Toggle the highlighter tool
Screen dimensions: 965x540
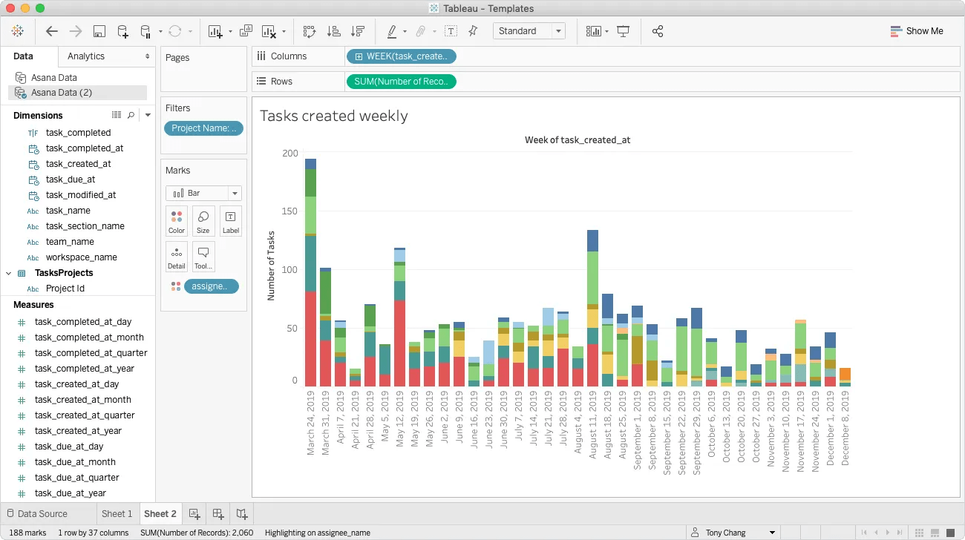click(393, 31)
